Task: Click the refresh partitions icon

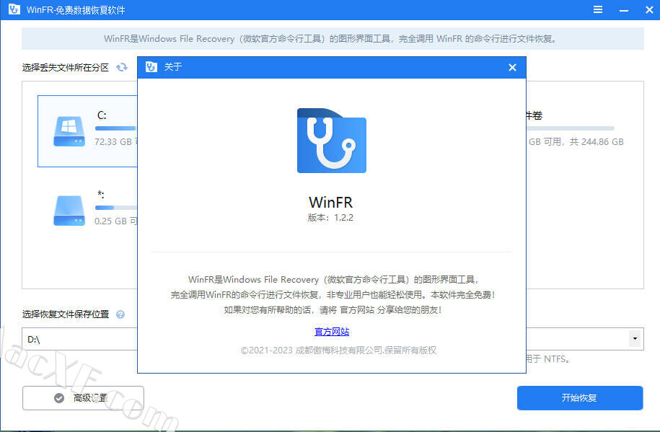Action: tap(122, 67)
